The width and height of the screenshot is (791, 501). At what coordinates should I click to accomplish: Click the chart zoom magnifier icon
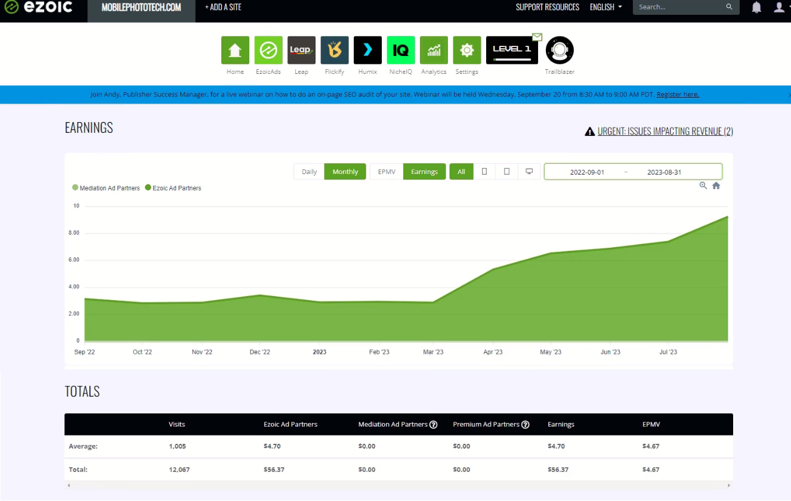[x=703, y=185]
